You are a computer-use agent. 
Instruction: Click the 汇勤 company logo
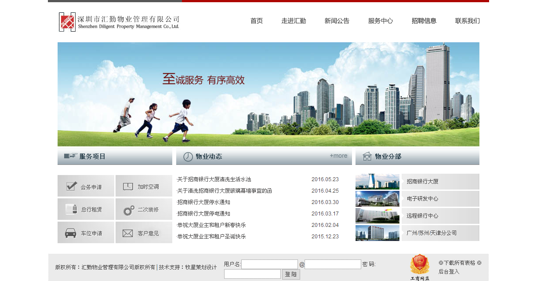pyautogui.click(x=67, y=22)
